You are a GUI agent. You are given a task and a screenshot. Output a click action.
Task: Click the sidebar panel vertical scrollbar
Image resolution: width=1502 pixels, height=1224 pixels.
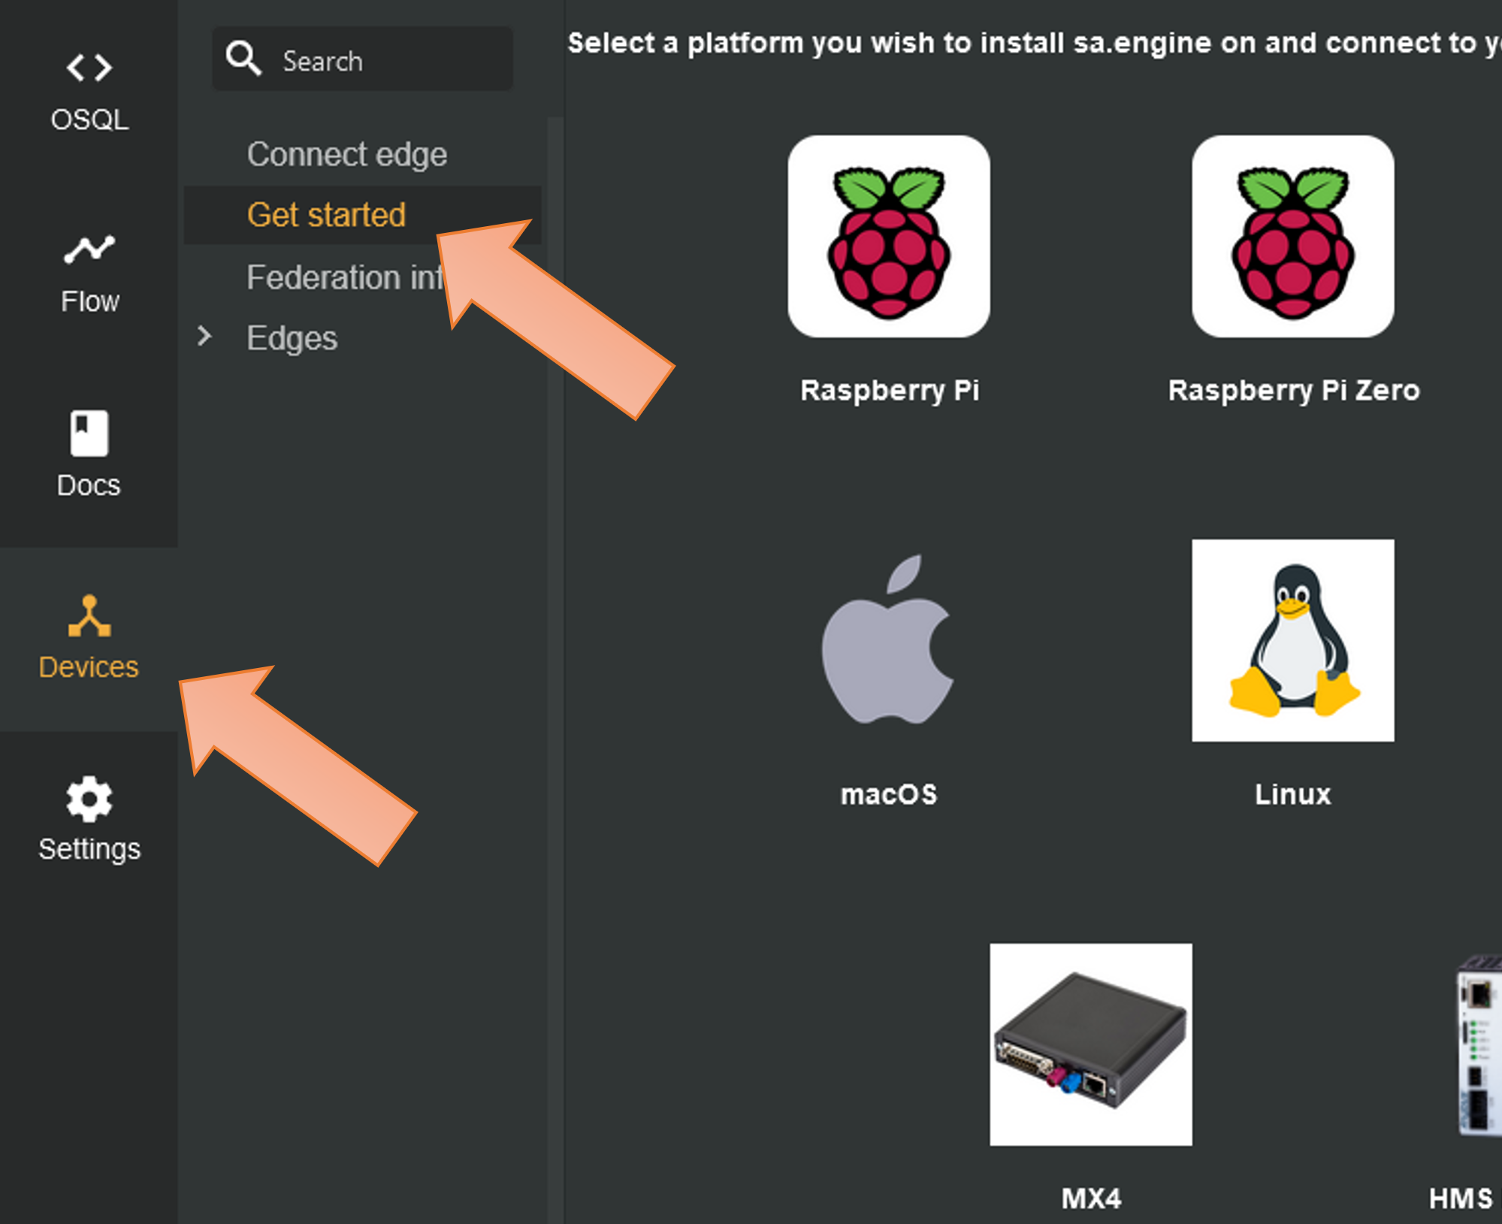555,669
